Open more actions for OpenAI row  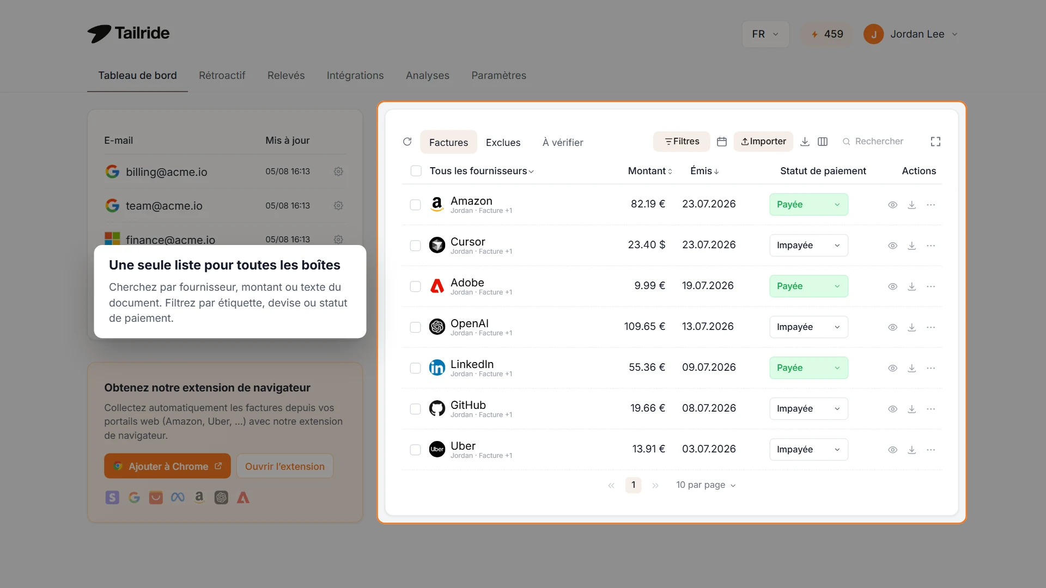pos(931,327)
